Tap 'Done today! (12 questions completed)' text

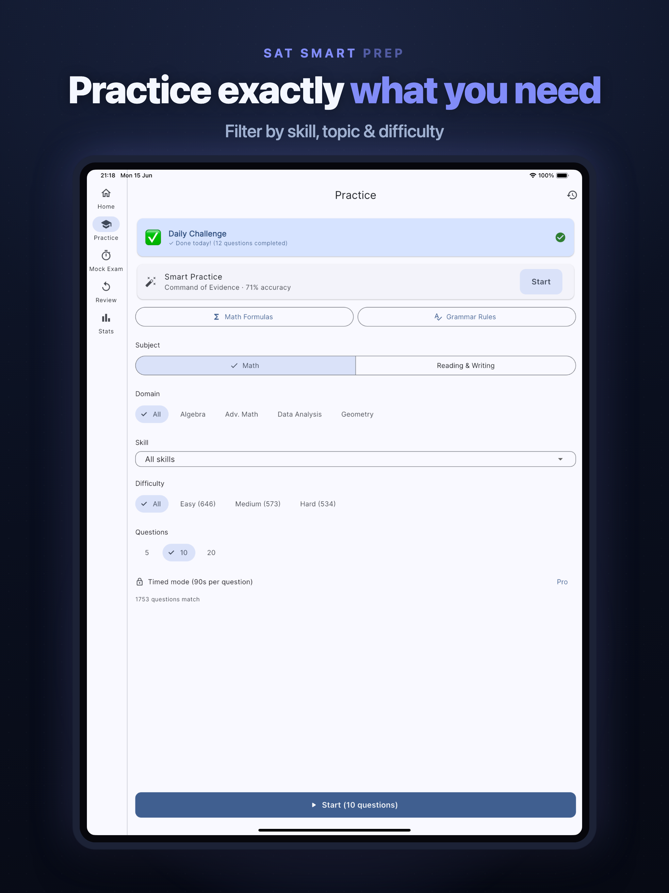(x=231, y=243)
